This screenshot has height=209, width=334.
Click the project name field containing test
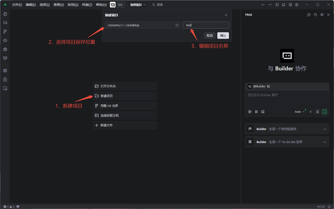click(x=206, y=25)
